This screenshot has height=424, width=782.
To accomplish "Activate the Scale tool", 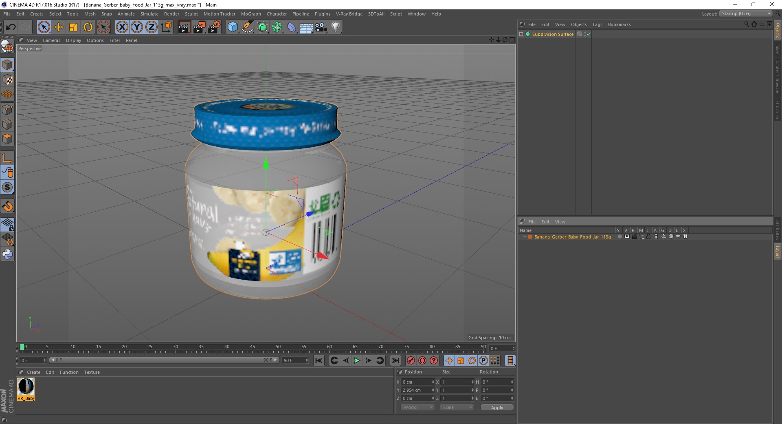I will 73,27.
